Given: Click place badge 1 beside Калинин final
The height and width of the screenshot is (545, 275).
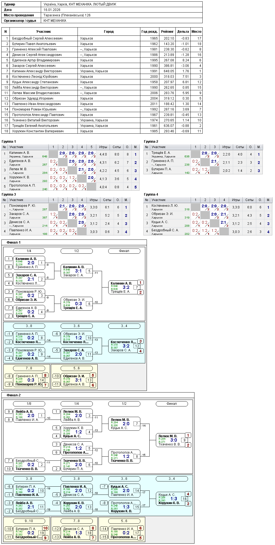Looking at the screenshot, I should pyautogui.click(x=140, y=282).
